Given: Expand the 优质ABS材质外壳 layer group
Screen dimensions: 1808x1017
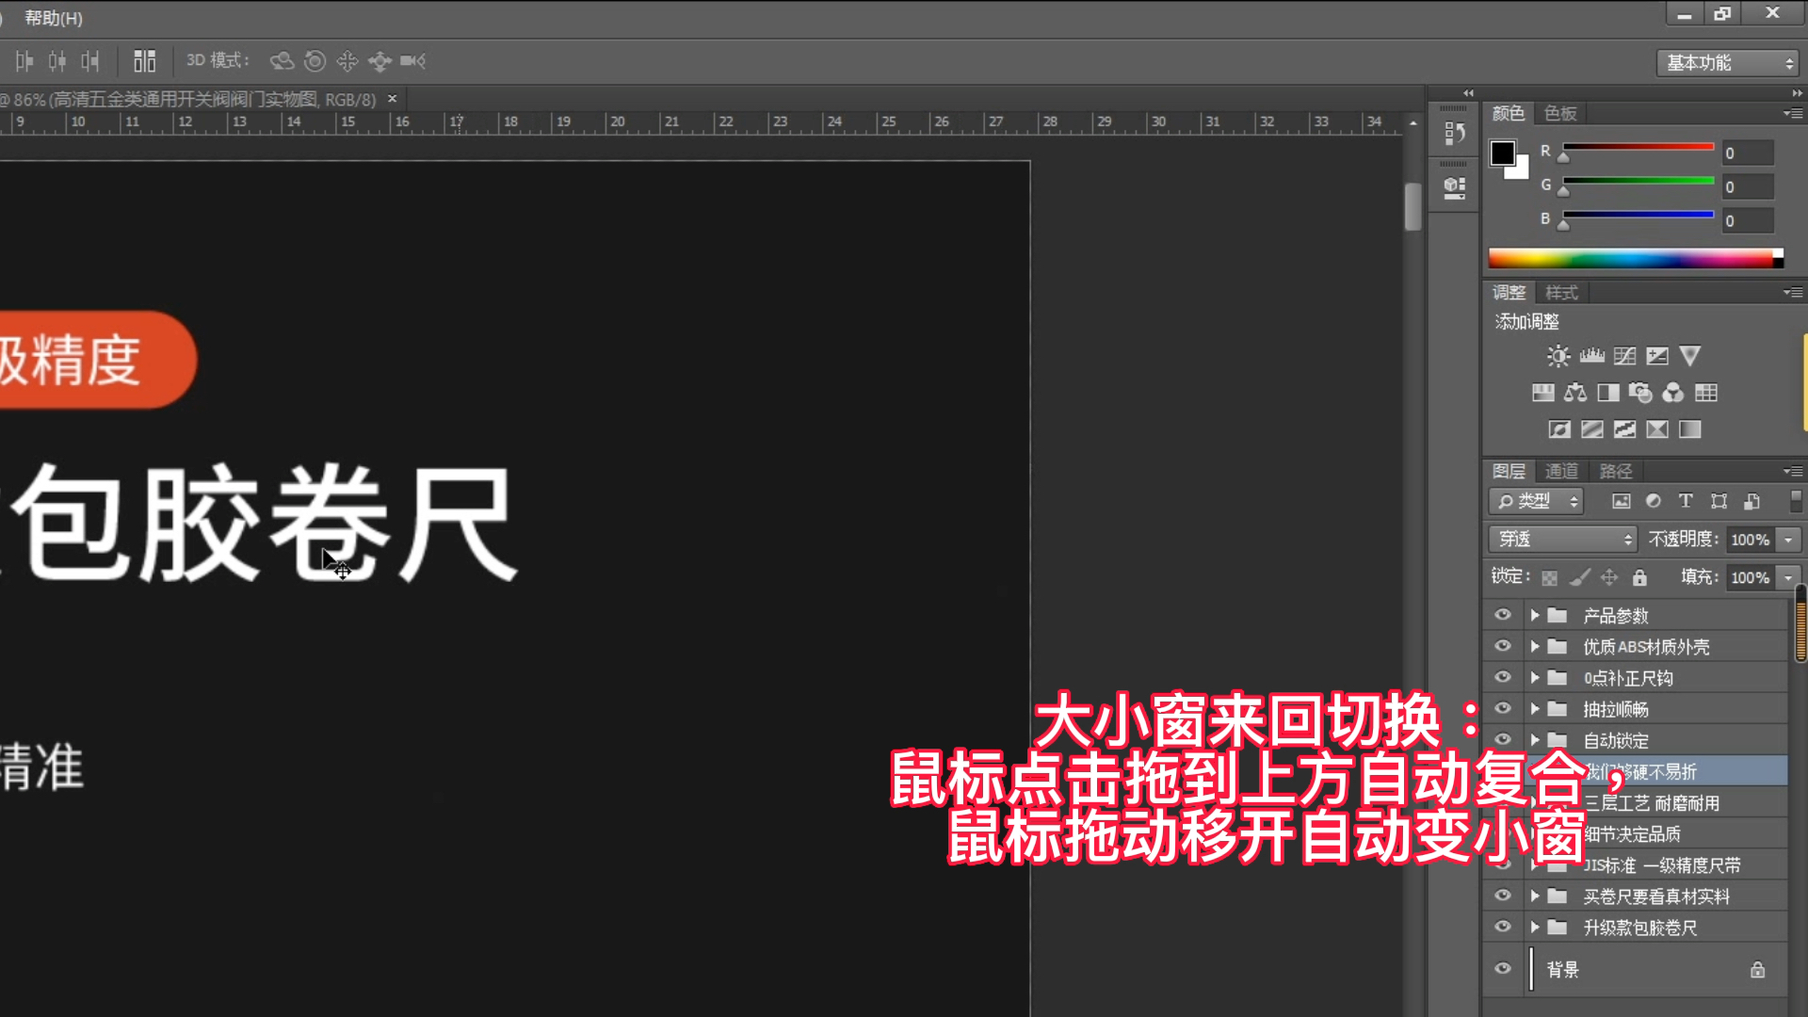Looking at the screenshot, I should pos(1534,646).
